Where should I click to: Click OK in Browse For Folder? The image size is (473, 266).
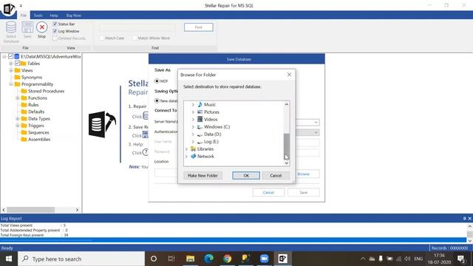click(x=246, y=176)
